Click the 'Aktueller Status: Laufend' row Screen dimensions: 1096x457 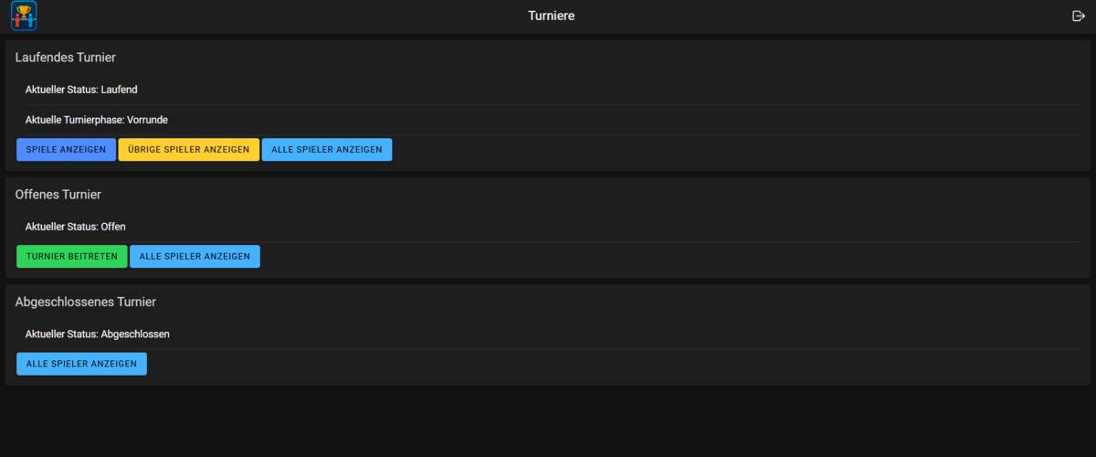81,90
